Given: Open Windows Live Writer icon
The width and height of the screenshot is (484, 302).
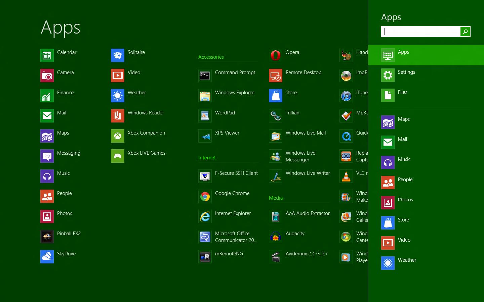Looking at the screenshot, I should click(x=276, y=176).
